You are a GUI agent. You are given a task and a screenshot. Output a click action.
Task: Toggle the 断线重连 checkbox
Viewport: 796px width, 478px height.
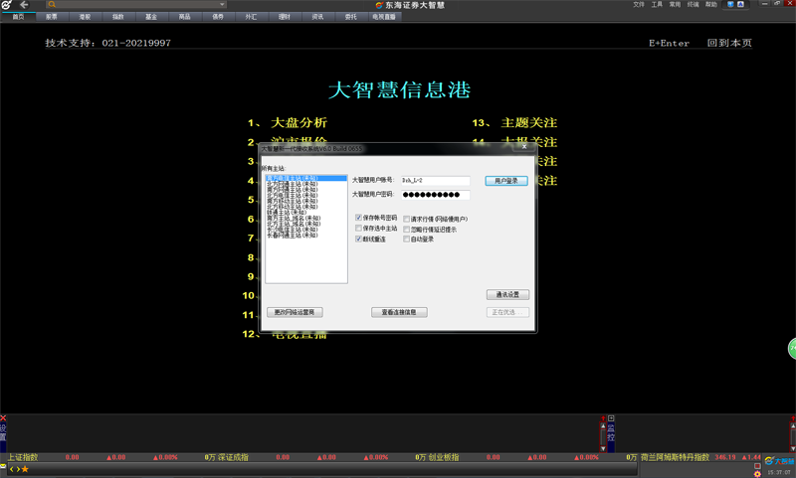point(359,239)
